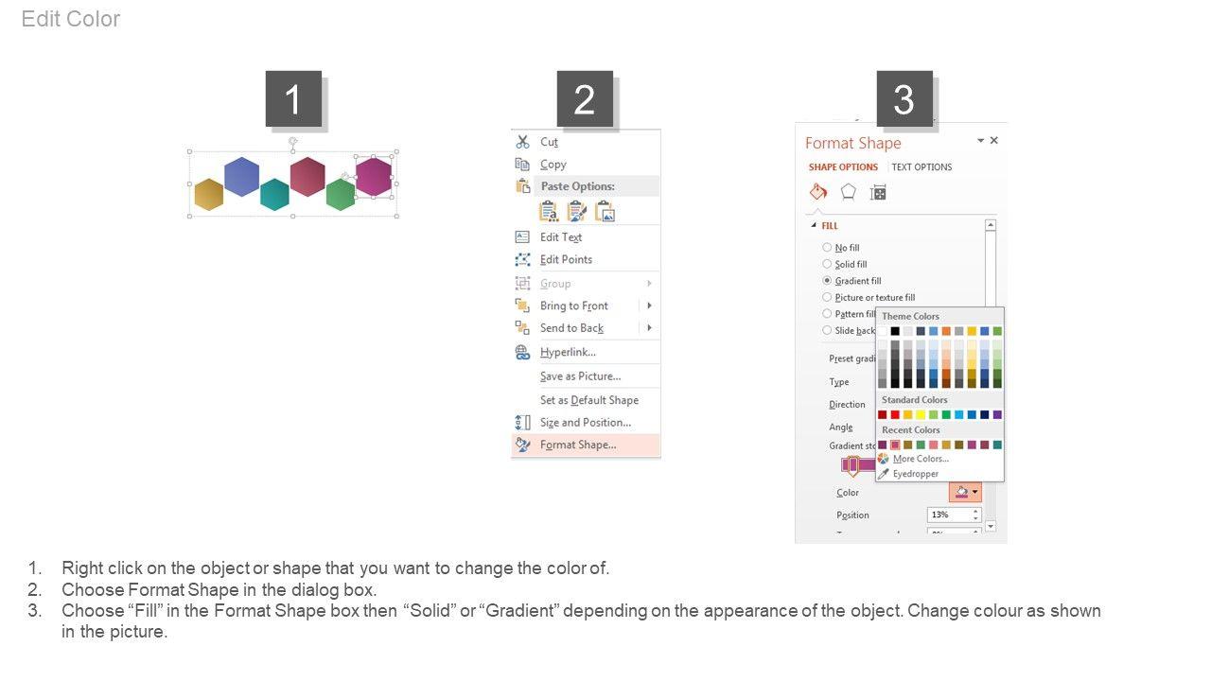This screenshot has height=681, width=1211.
Task: Click the picture paste option icon
Action: pos(605,212)
